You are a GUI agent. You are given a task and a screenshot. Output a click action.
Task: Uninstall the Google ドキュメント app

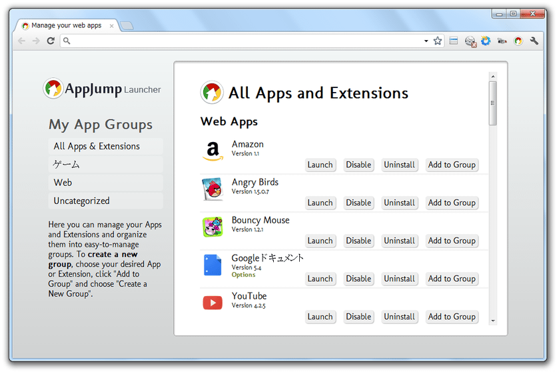click(399, 279)
